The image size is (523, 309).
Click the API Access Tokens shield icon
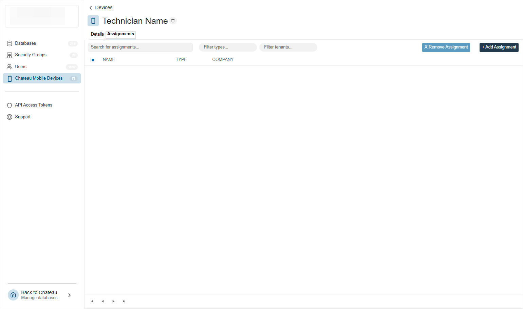click(x=10, y=105)
